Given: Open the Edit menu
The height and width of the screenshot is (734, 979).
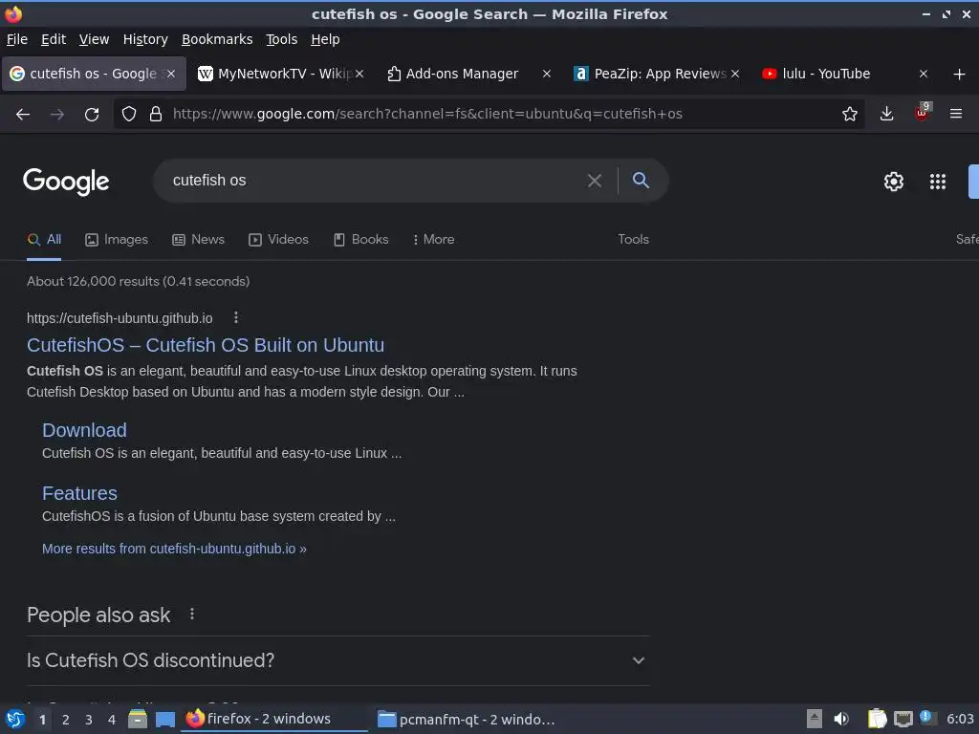Looking at the screenshot, I should (x=54, y=39).
